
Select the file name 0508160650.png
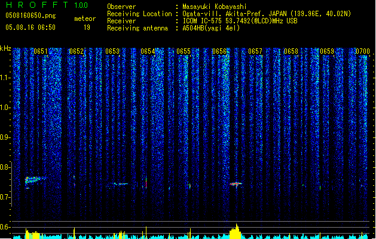click(x=30, y=16)
